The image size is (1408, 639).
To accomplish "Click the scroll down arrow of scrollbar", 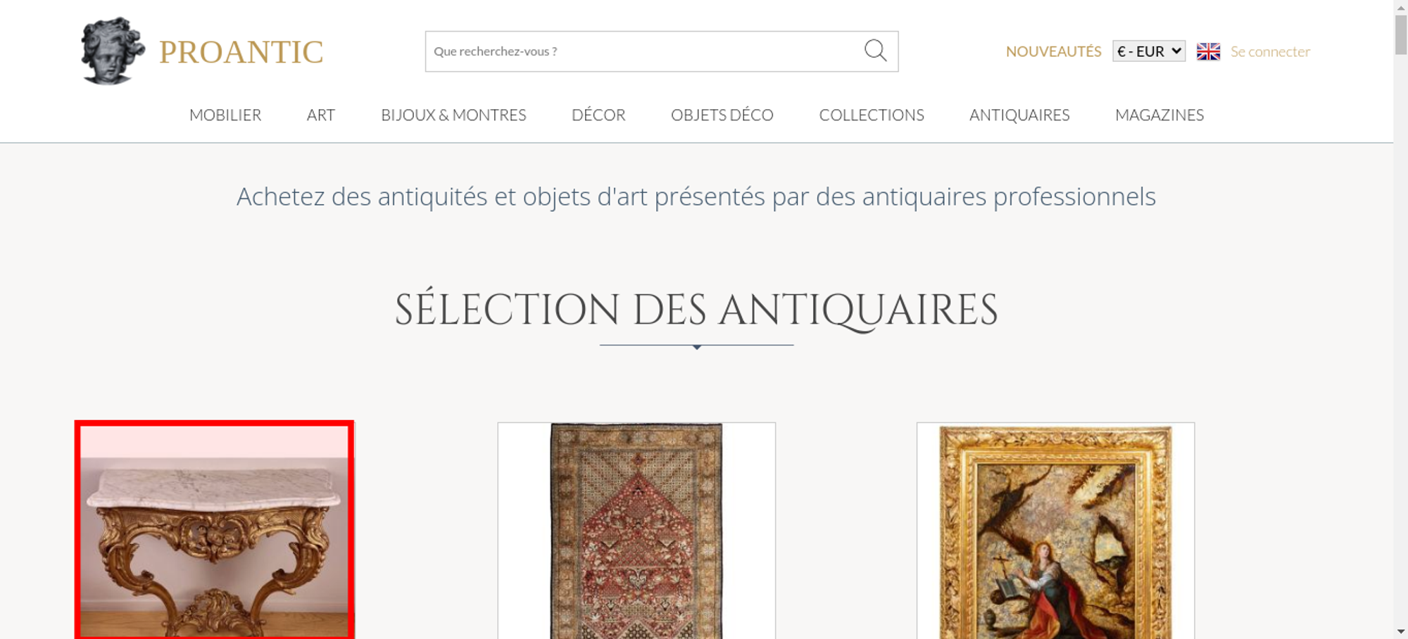I will click(x=1400, y=631).
